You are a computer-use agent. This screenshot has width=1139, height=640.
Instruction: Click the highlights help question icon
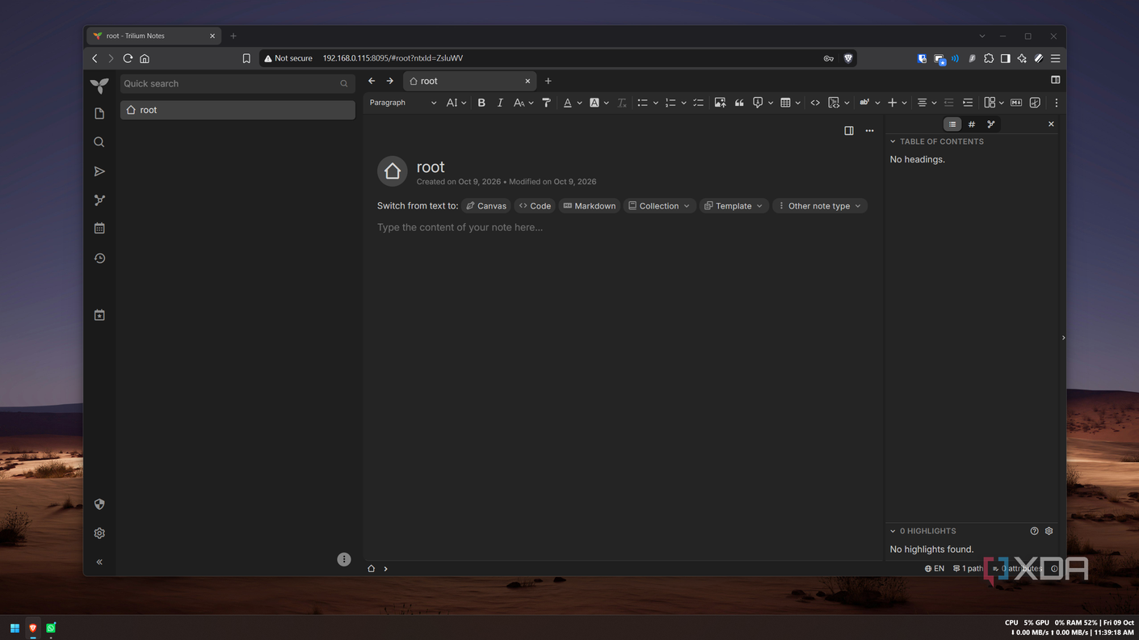tap(1034, 531)
